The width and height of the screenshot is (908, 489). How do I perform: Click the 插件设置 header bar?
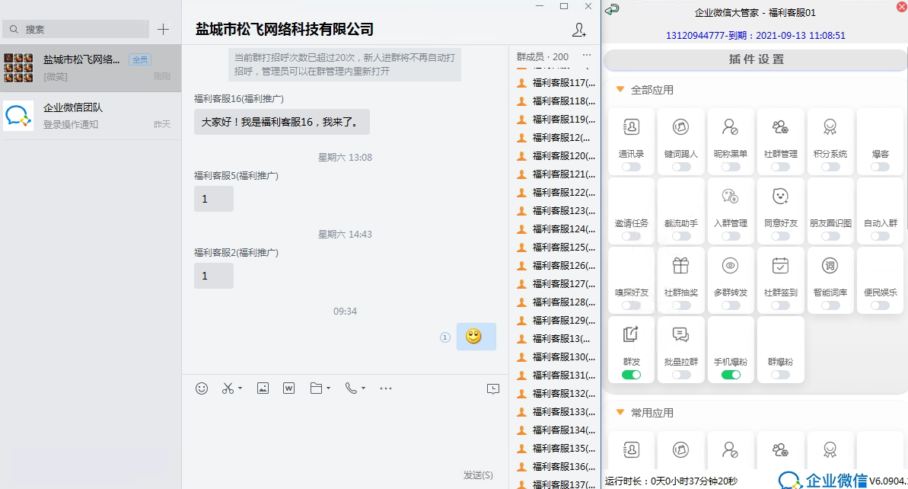pos(755,59)
